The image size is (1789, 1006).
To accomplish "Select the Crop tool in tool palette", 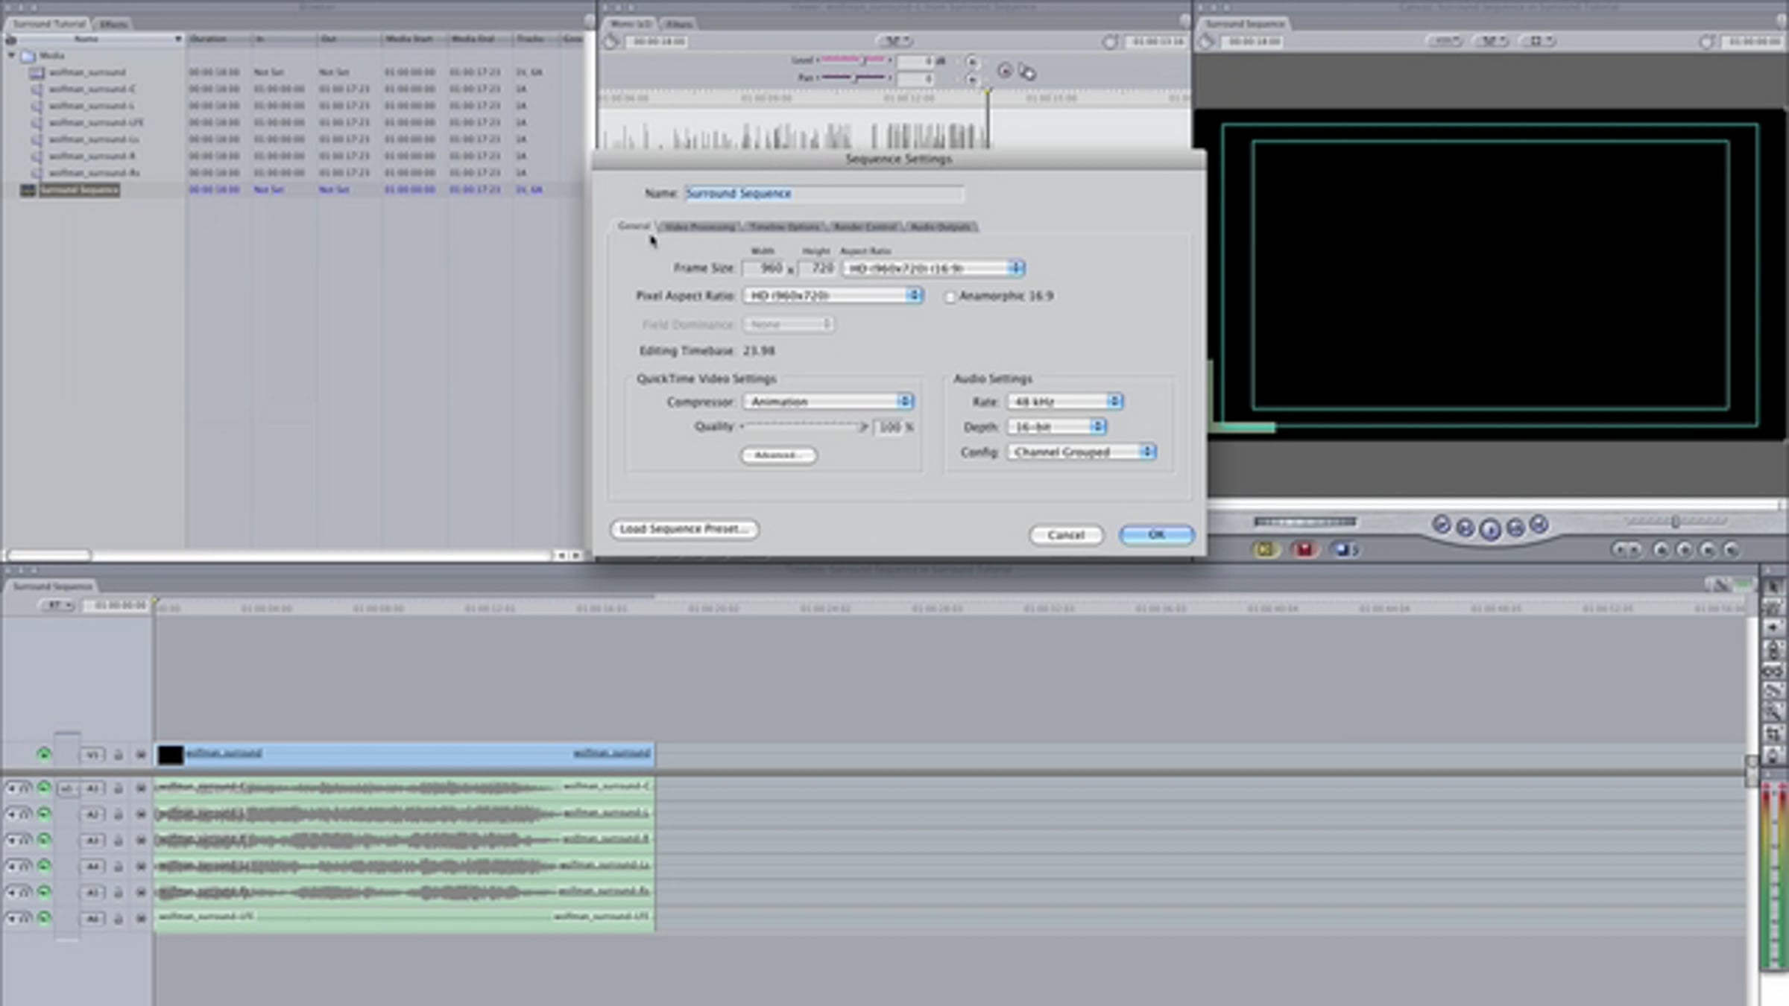I will tap(1773, 734).
